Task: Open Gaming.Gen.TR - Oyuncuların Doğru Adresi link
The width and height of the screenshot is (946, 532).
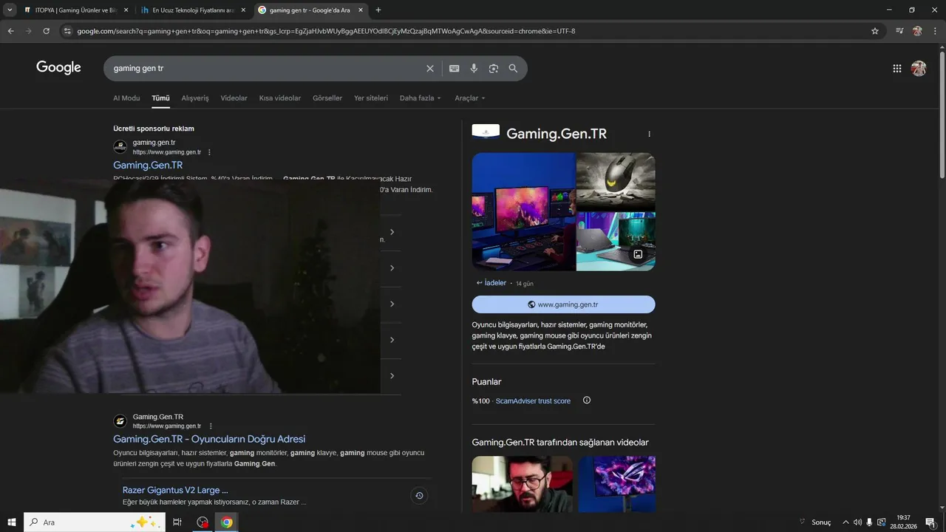Action: pos(209,439)
